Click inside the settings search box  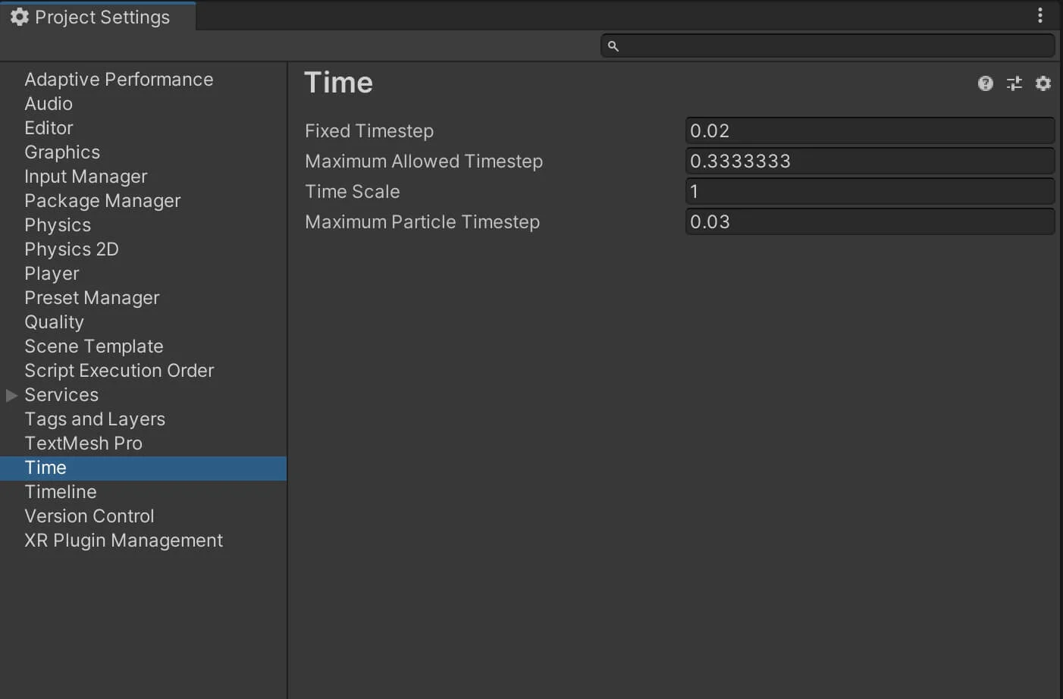(x=834, y=46)
